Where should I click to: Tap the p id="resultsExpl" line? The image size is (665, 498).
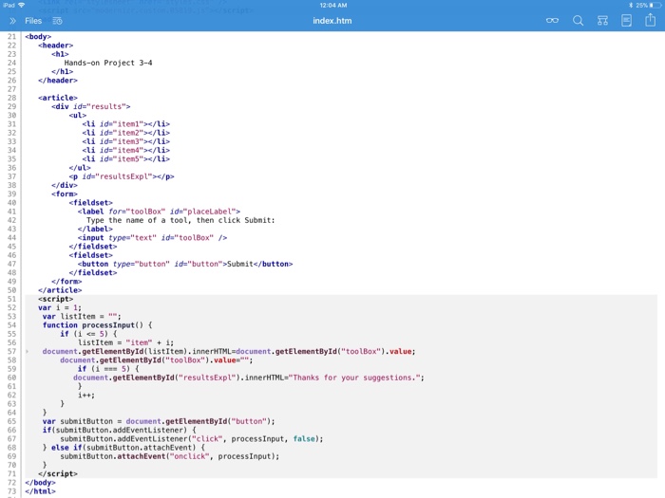point(122,176)
